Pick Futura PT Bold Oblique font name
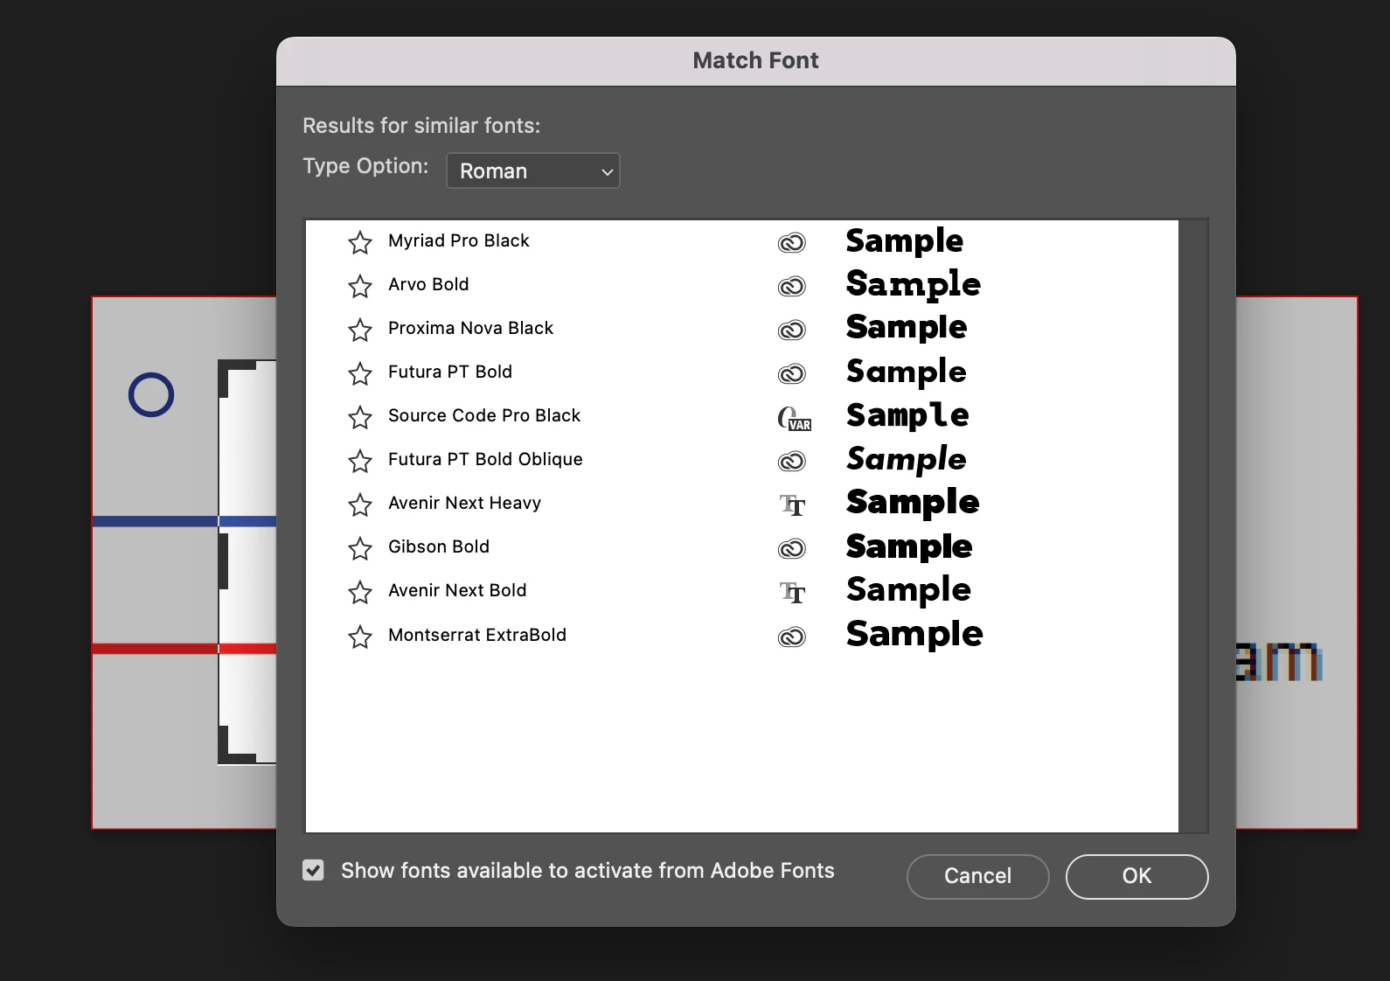 [485, 459]
